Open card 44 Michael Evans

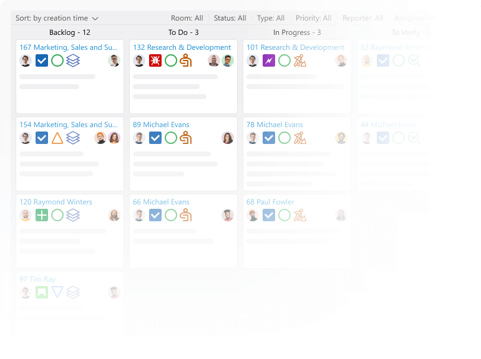pos(389,125)
